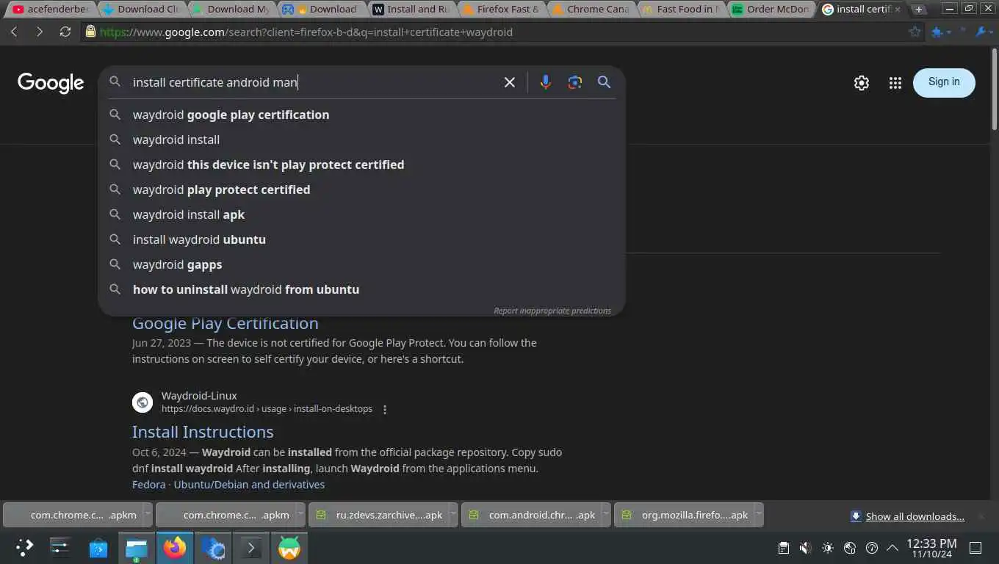Go forward one page in browser
This screenshot has width=999, height=564.
40,32
